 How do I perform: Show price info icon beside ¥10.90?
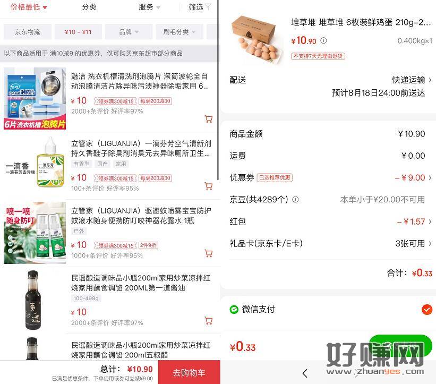(323, 40)
